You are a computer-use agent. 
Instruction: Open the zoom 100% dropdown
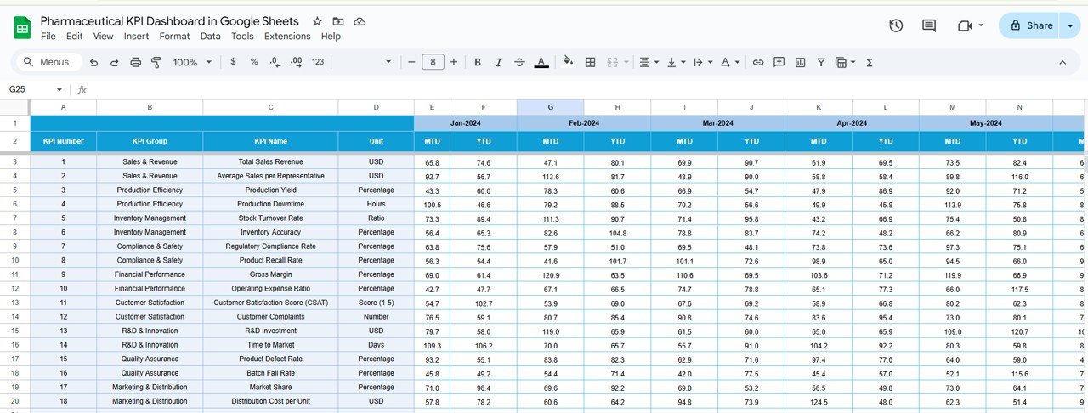pos(192,62)
